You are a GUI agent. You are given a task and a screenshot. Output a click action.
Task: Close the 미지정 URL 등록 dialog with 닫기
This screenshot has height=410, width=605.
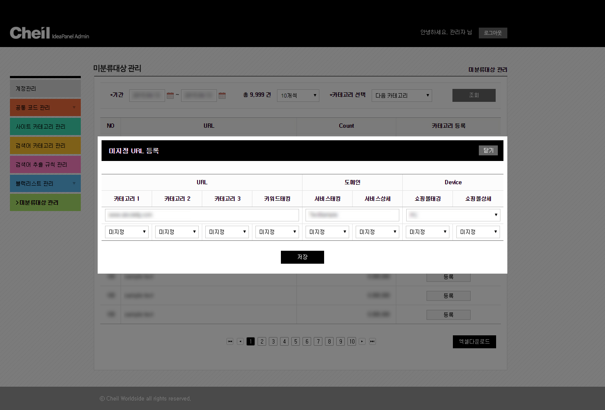[x=488, y=150]
